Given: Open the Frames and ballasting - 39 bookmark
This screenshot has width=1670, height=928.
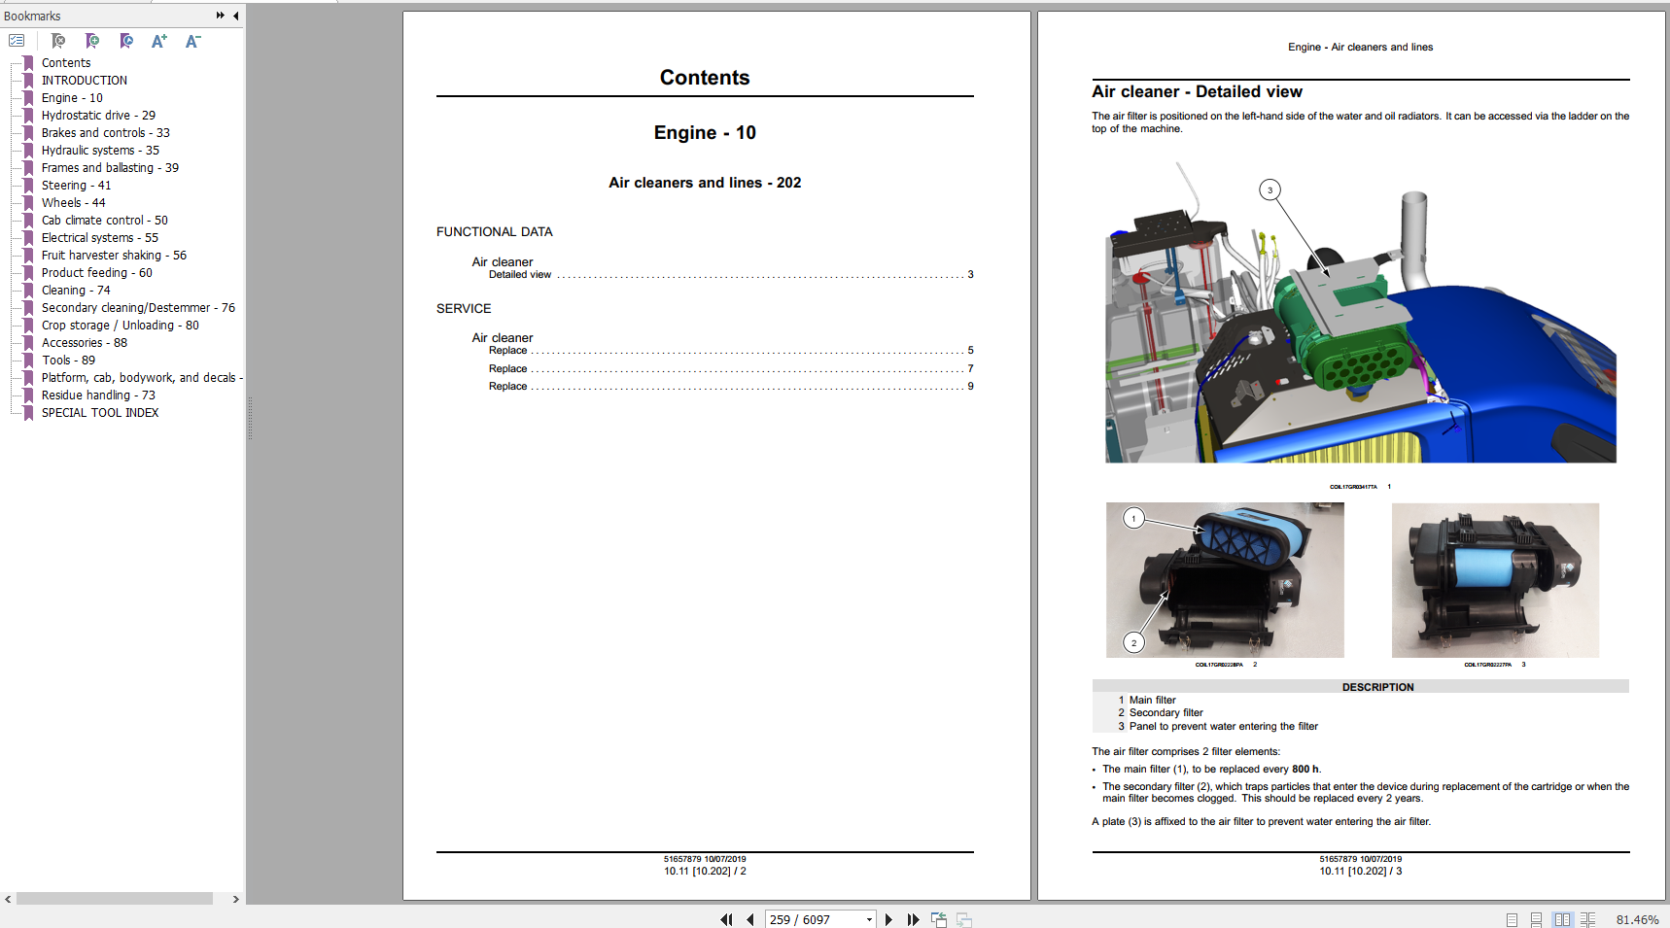Looking at the screenshot, I should pyautogui.click(x=110, y=168).
